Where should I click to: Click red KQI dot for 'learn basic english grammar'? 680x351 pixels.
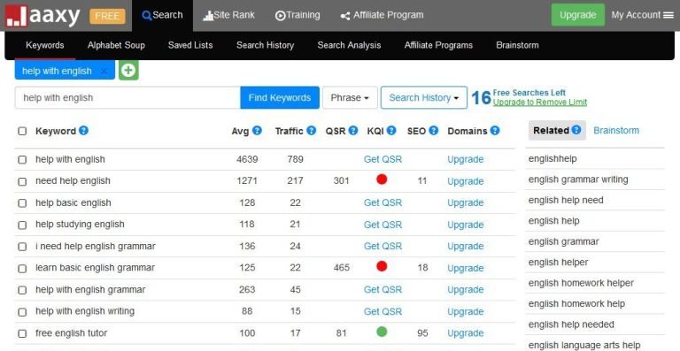point(382,266)
